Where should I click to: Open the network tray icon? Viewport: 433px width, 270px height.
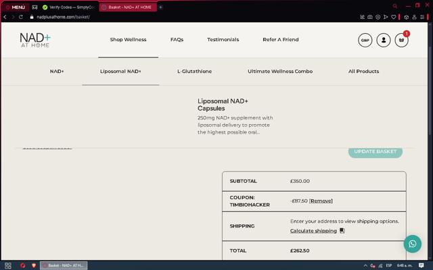click(x=380, y=265)
